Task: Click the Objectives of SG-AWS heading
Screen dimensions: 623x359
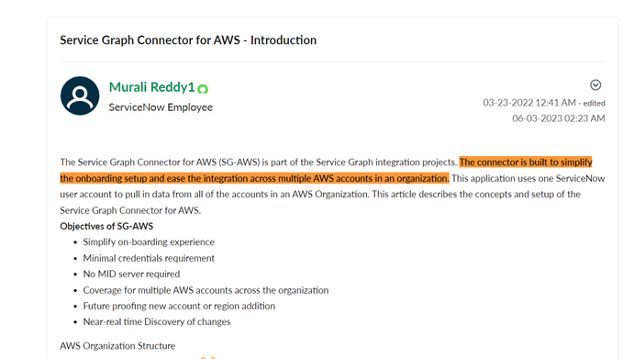Action: point(106,226)
